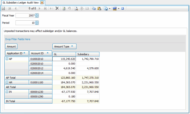190x114 pixels.
Task: Click the blue back-arrow square icon
Action: [123, 8]
